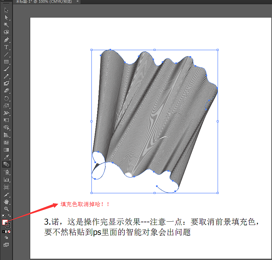
Task: Activate the Rotate tool
Action: point(6,98)
